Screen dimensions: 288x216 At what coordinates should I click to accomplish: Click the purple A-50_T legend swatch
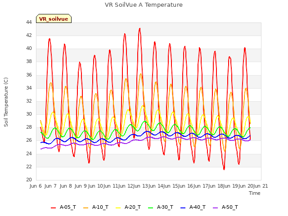coord(215,208)
